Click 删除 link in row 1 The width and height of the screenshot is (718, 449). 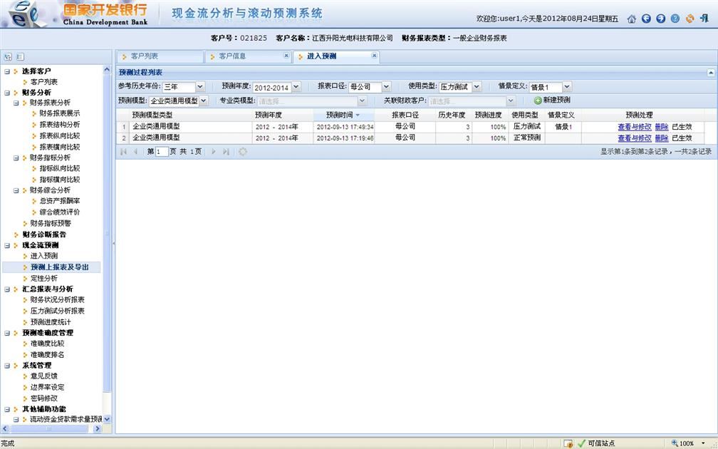(x=662, y=127)
